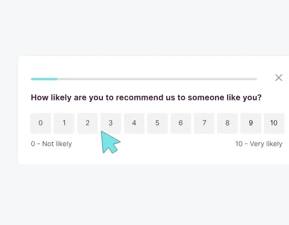Click the gray background above the survey card
289x225 pixels.
point(144,27)
